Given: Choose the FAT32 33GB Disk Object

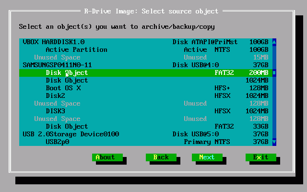Looking at the screenshot, I should (67, 127).
